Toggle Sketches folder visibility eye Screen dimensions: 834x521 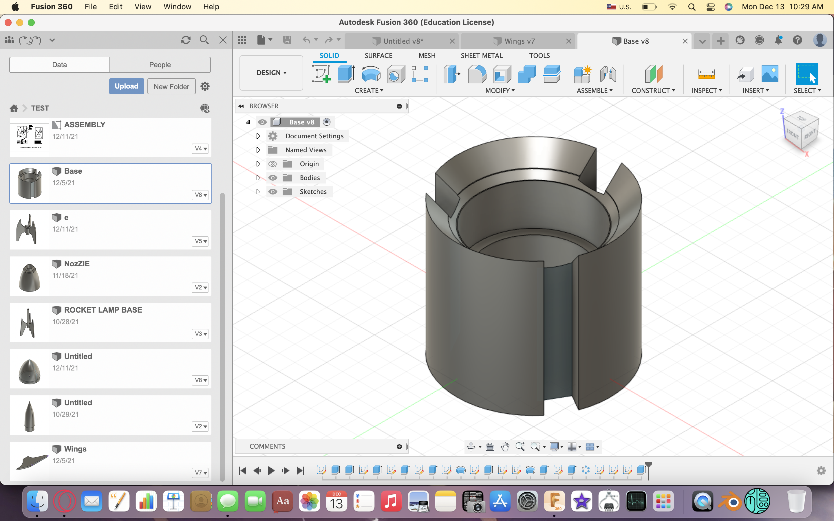pos(272,192)
